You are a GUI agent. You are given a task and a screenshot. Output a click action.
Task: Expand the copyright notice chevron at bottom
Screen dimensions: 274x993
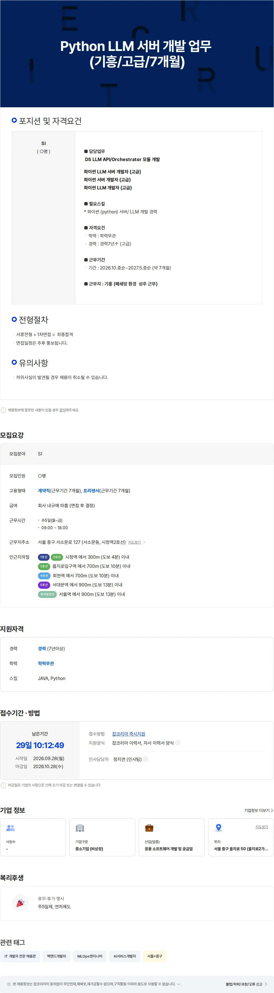pos(179,984)
